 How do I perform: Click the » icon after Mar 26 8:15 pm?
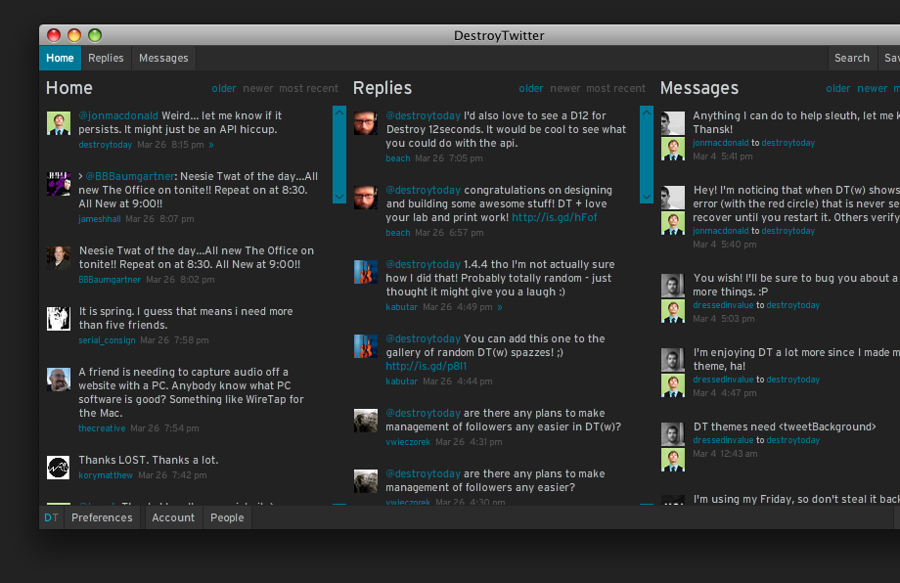coord(211,145)
